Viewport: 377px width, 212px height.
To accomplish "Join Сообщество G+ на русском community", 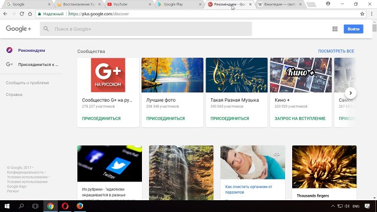I will coord(101,118).
